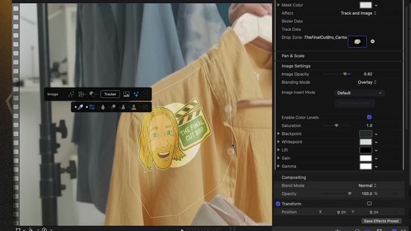Image resolution: width=411 pixels, height=231 pixels.
Task: Open the Blending Mode Overlay popup
Action: point(367,82)
